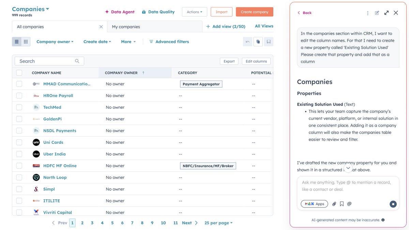Screen dimensions: 409x230
Task: Click the AI disclaimer info icon
Action: pos(383,220)
